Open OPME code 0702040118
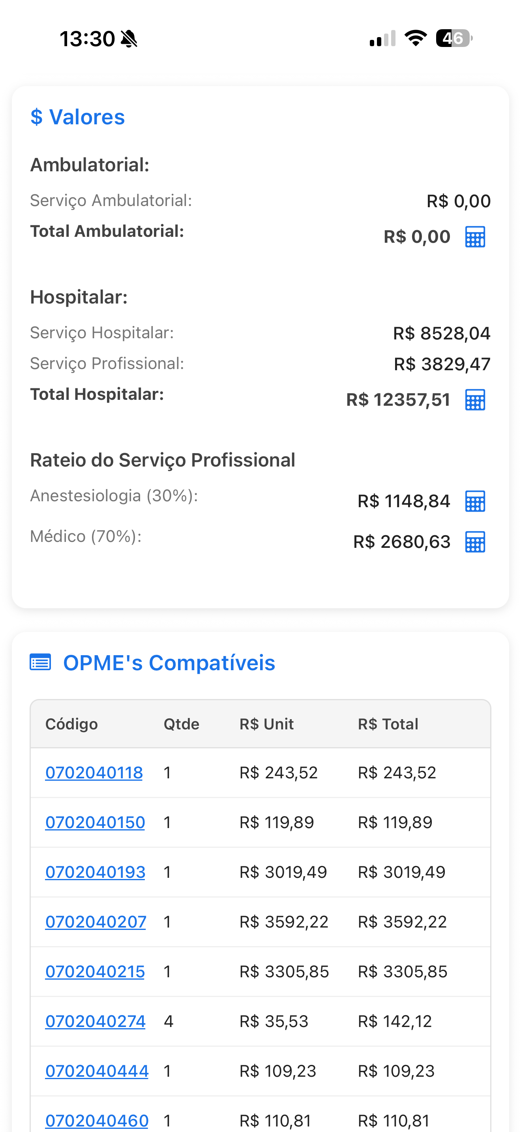This screenshot has width=521, height=1132. click(x=94, y=772)
